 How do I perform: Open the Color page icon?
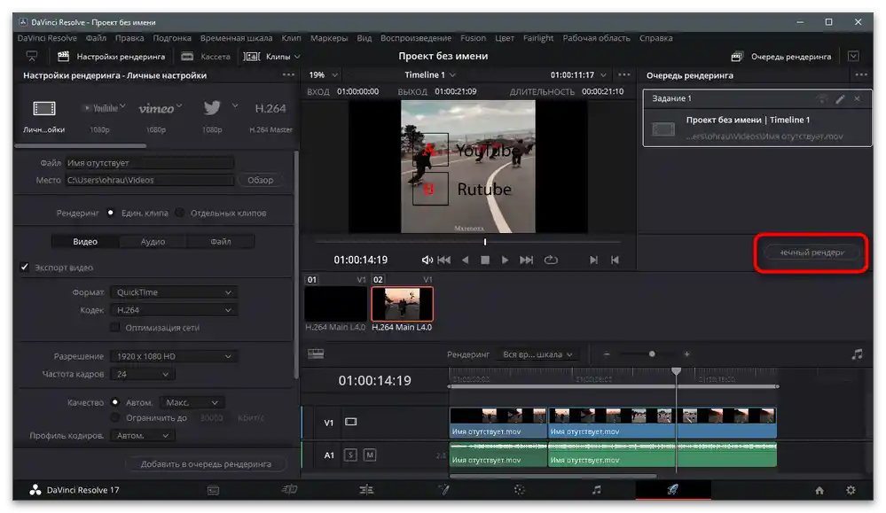click(x=520, y=490)
